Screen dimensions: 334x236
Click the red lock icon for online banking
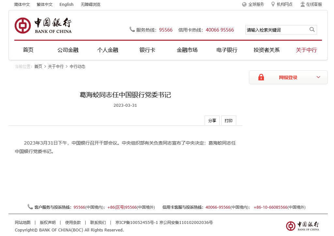(261, 77)
